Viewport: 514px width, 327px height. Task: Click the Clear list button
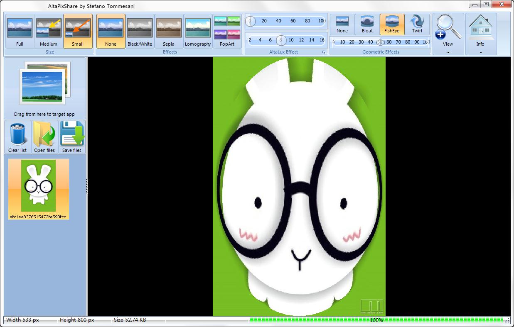17,137
